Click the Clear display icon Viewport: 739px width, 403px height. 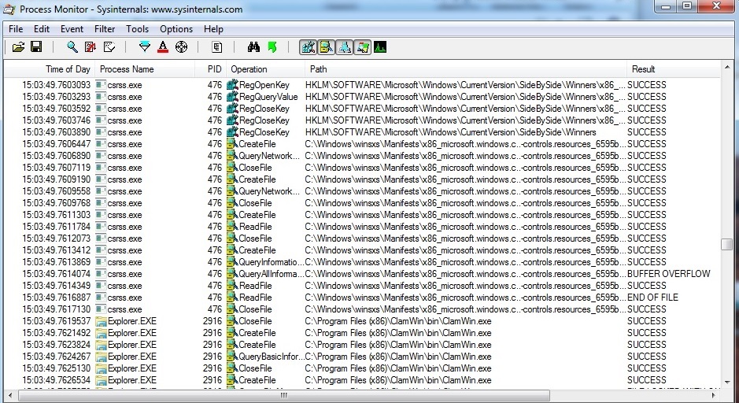(109, 47)
